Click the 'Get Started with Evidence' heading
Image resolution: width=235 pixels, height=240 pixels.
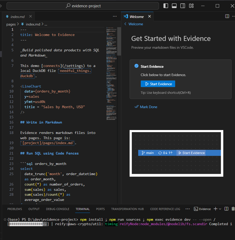click(x=171, y=39)
